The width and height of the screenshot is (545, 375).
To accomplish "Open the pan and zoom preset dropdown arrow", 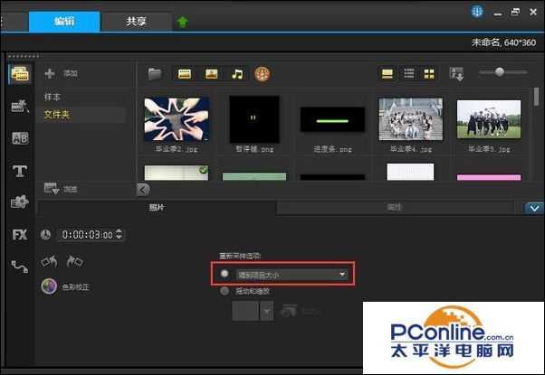I will pyautogui.click(x=266, y=311).
